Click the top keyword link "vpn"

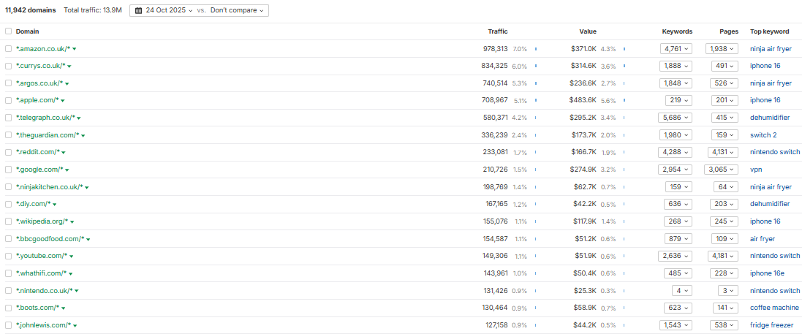[x=756, y=170]
